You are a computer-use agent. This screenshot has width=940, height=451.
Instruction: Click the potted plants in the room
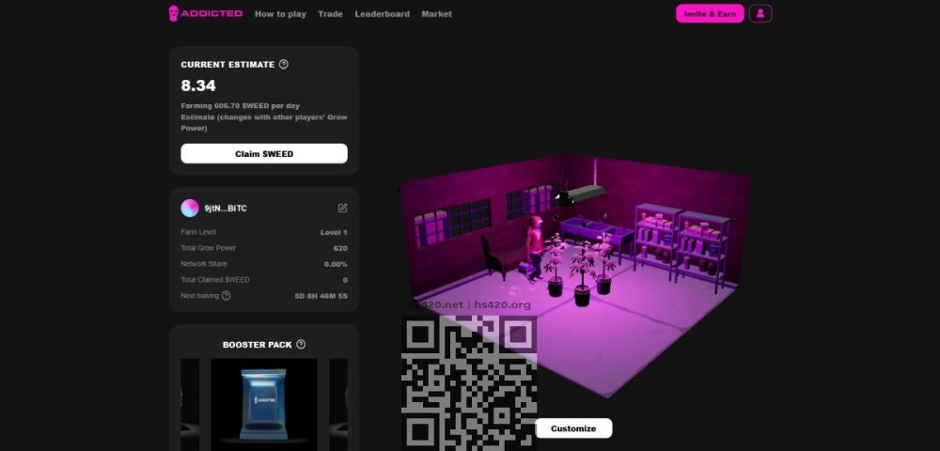580,270
